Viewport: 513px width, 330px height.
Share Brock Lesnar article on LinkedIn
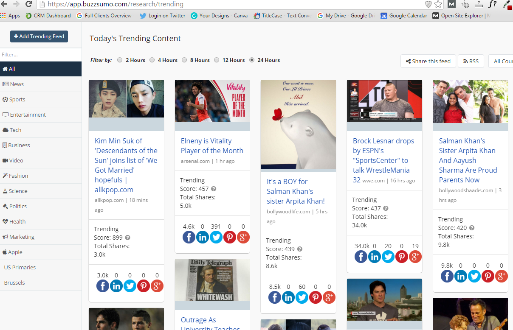(x=375, y=256)
